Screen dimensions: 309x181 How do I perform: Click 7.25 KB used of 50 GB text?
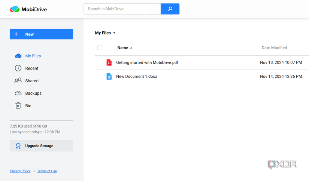click(28, 126)
